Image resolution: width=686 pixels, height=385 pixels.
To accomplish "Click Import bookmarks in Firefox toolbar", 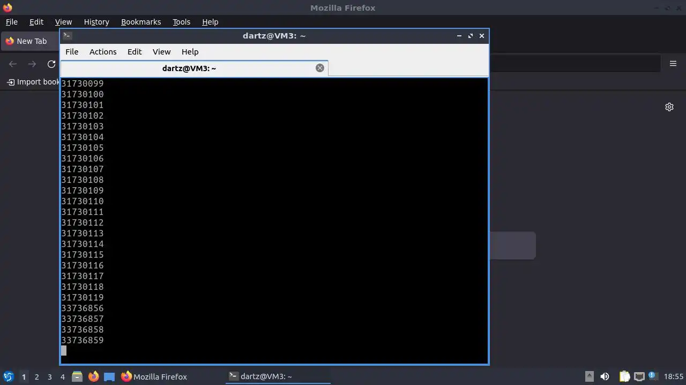I will tap(33, 82).
